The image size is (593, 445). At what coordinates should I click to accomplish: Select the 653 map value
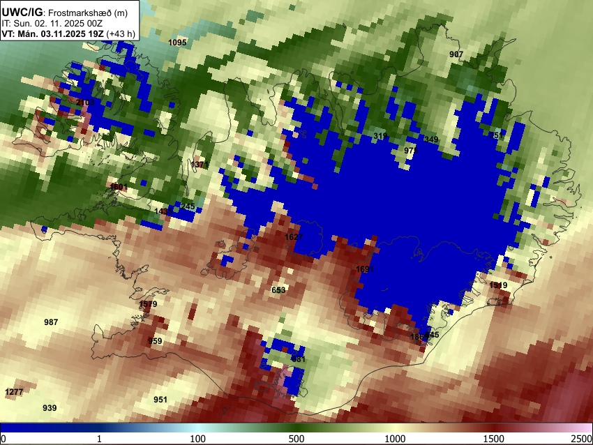pos(279,290)
